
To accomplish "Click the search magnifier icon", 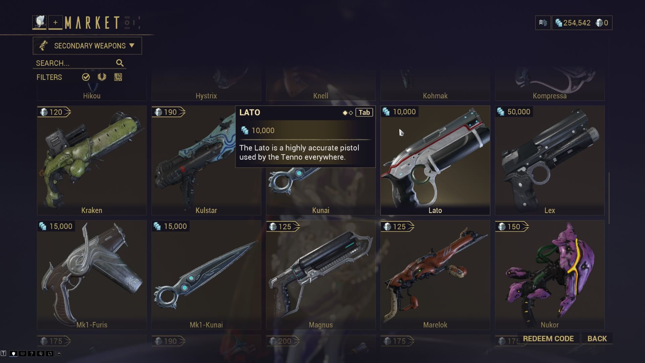I will click(x=120, y=63).
